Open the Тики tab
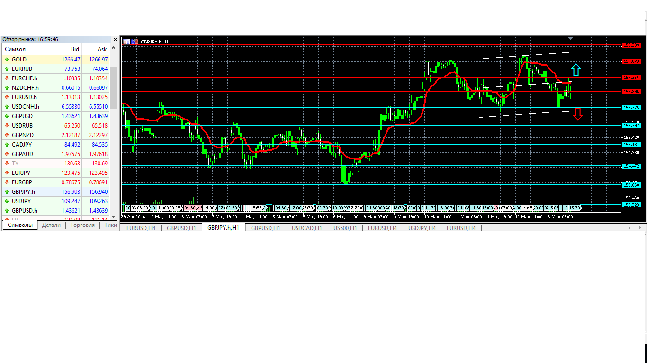 pyautogui.click(x=110, y=225)
